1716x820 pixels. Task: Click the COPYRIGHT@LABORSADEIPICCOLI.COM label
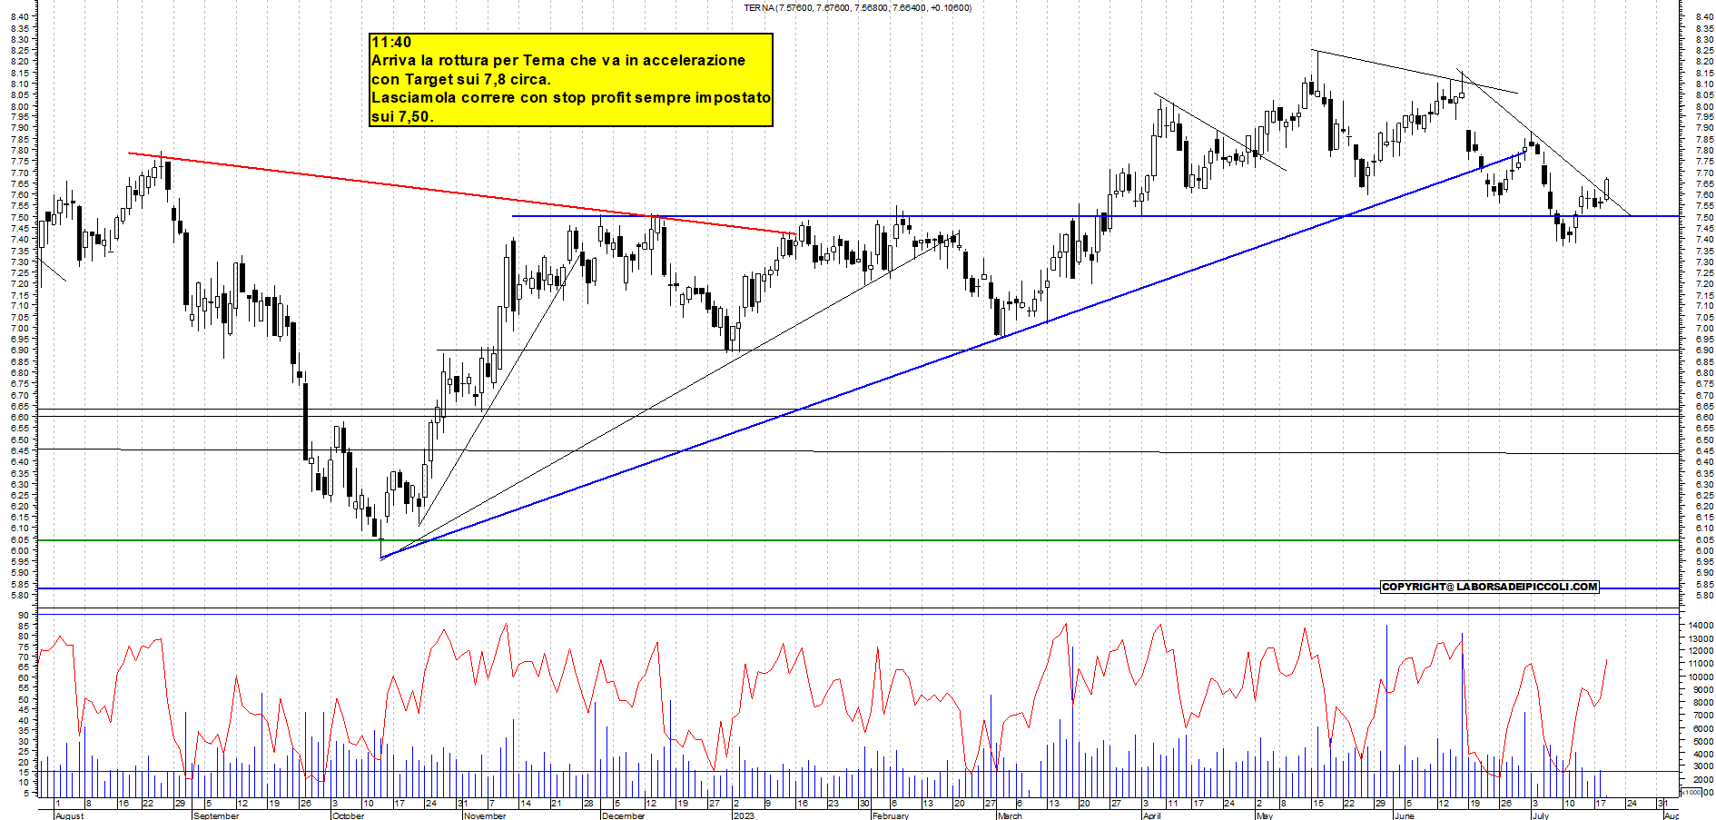click(x=1489, y=587)
